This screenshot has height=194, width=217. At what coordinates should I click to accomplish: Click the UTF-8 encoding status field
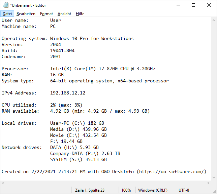coord(184,190)
